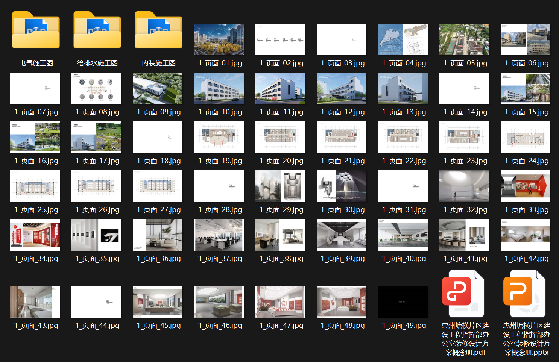Select thumbnail of 1_页面_47.jpg
Screen dimensions: 559x362
click(280, 302)
